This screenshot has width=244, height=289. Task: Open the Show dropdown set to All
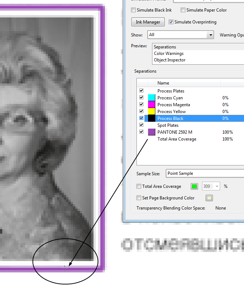180,35
